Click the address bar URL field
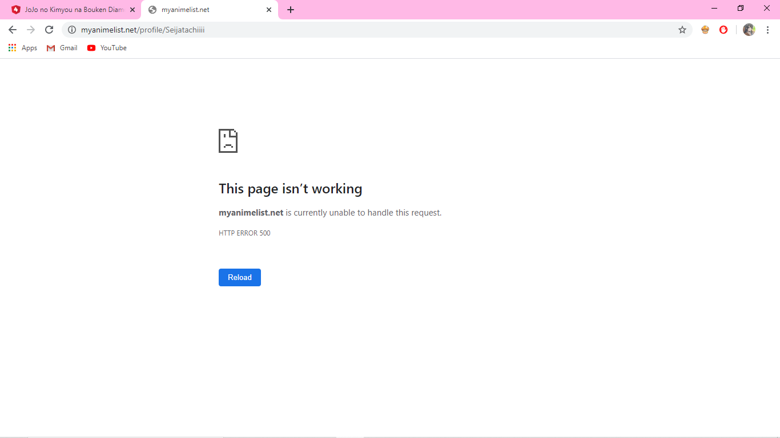This screenshot has width=780, height=438. pyautogui.click(x=377, y=30)
